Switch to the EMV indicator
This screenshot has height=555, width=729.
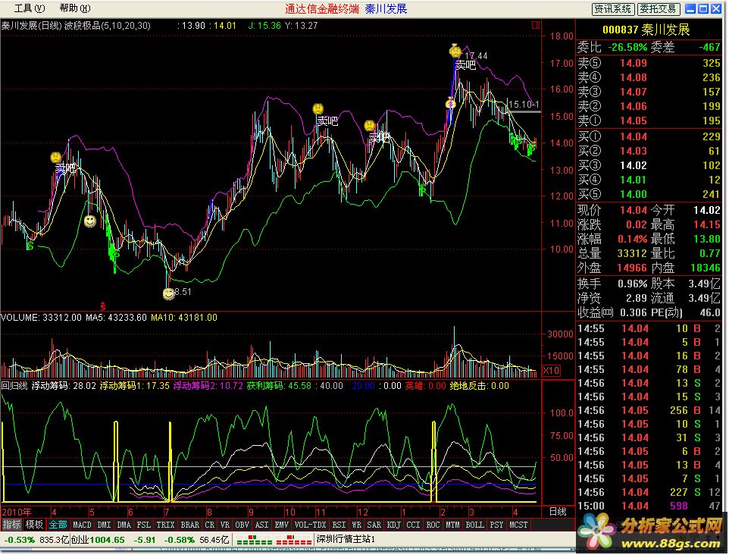point(281,525)
